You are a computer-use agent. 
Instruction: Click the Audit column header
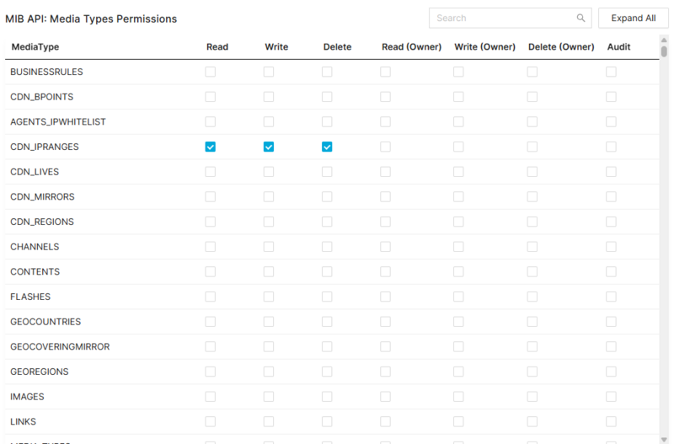coord(618,47)
